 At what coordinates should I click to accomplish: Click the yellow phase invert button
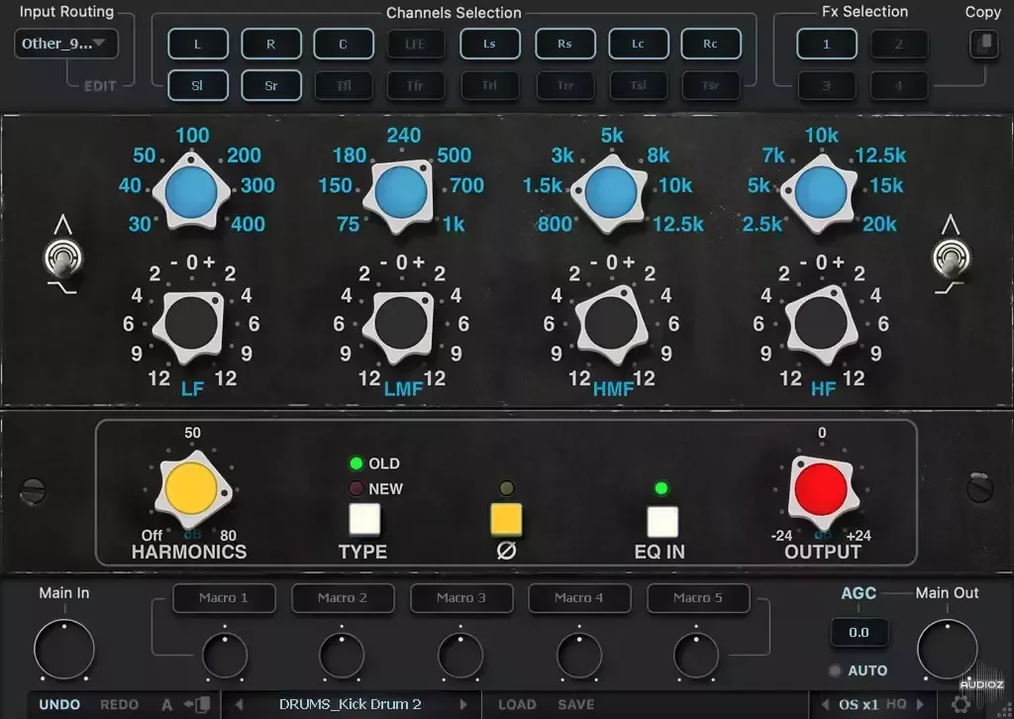506,520
